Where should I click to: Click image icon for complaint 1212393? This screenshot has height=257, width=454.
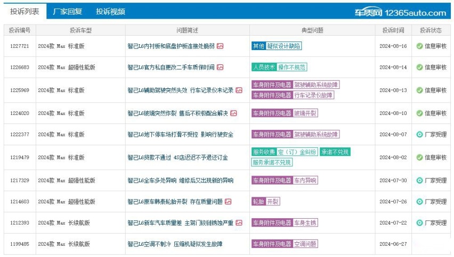tap(239, 222)
